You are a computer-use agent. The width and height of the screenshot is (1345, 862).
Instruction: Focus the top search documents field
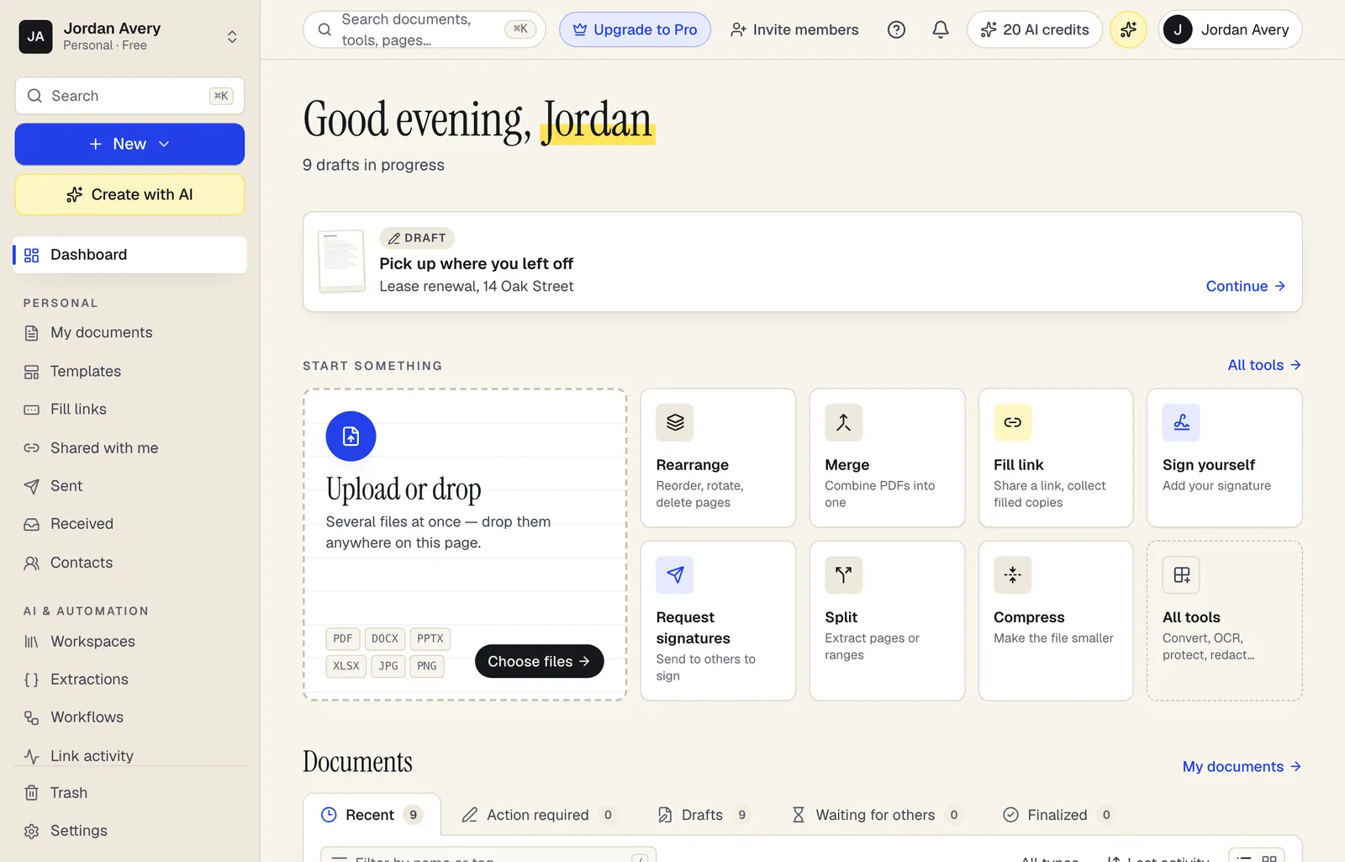pyautogui.click(x=425, y=30)
